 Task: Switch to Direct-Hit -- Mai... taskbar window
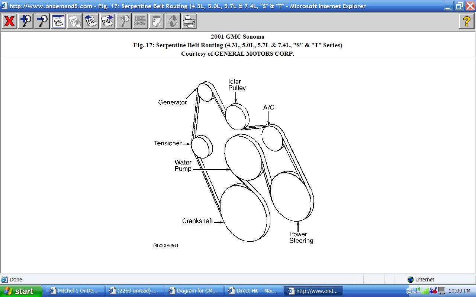click(x=253, y=291)
